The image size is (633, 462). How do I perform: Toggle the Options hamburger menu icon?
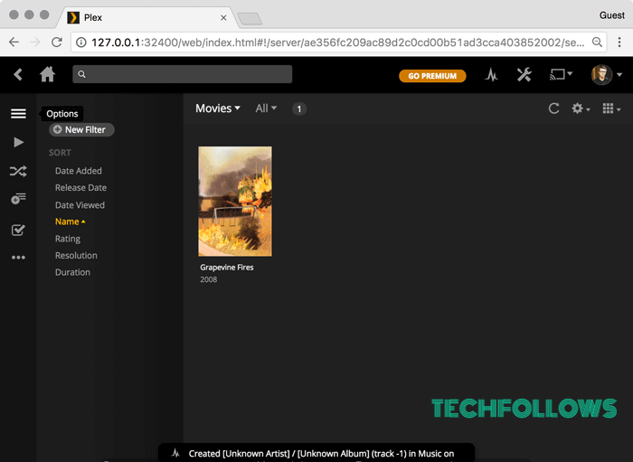click(x=18, y=113)
